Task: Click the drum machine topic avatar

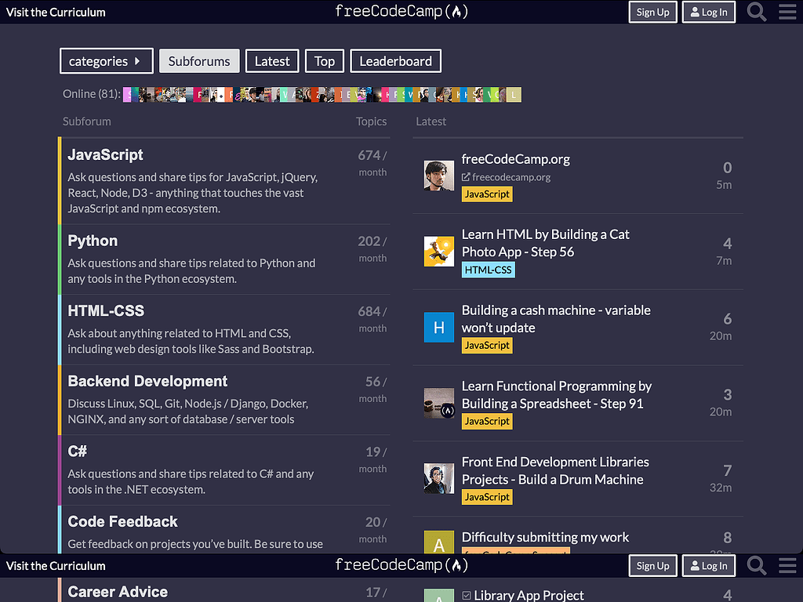Action: [x=438, y=478]
